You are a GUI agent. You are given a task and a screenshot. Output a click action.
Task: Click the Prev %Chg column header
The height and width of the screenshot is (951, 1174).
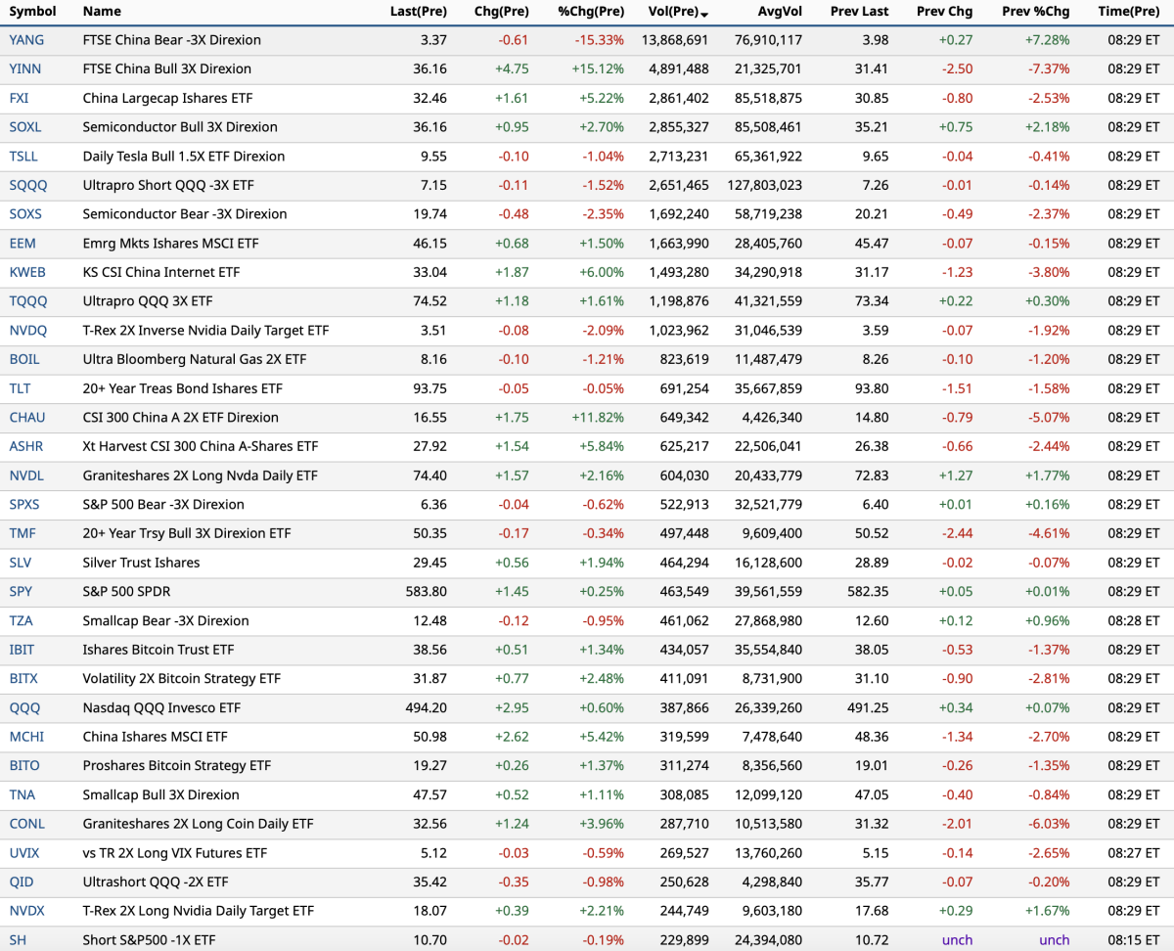pyautogui.click(x=1035, y=12)
